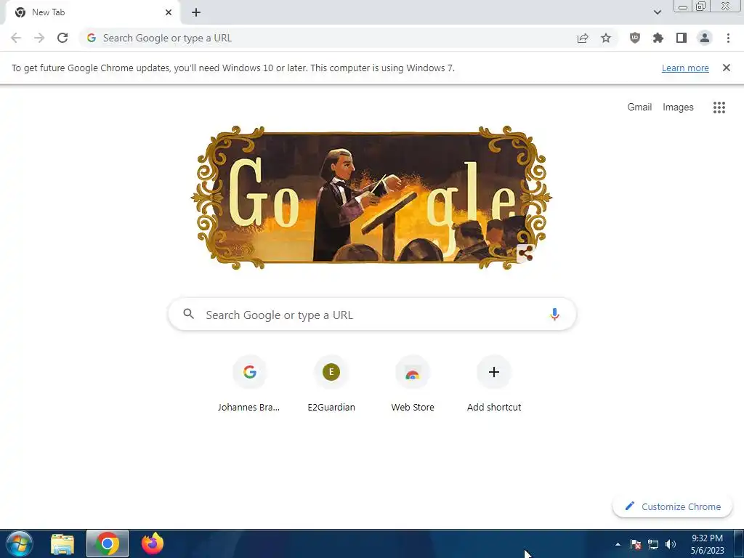Open the uBlock Origin shield extension
This screenshot has height=558, width=744.
click(x=634, y=38)
